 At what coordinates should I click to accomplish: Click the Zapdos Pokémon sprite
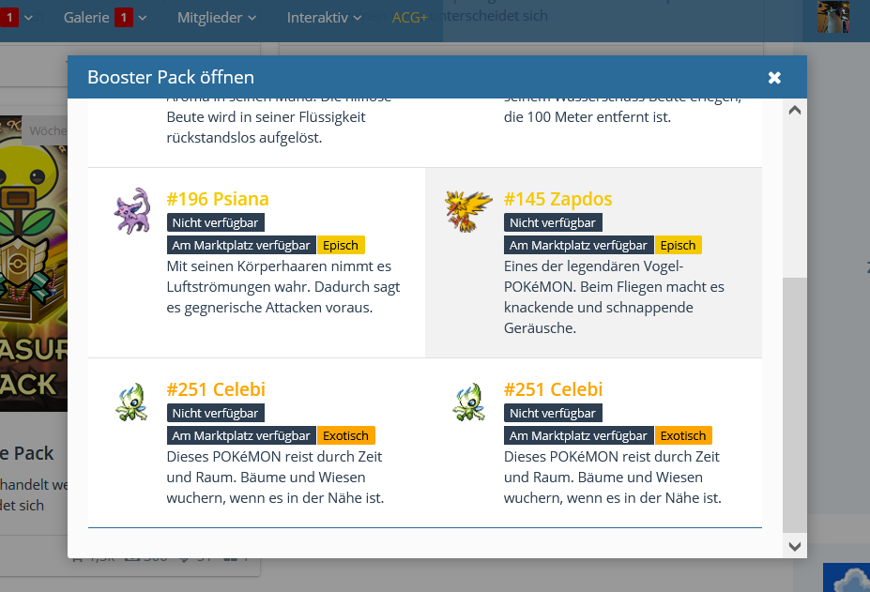click(468, 210)
